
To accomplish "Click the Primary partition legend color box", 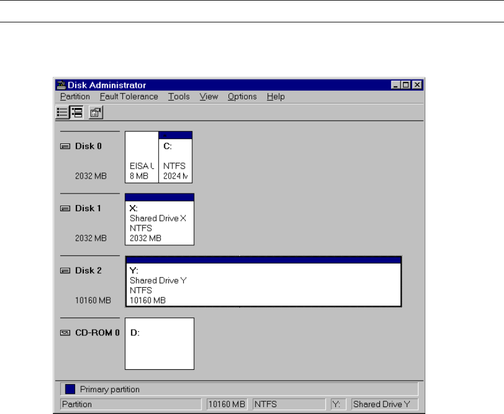I will pos(69,389).
